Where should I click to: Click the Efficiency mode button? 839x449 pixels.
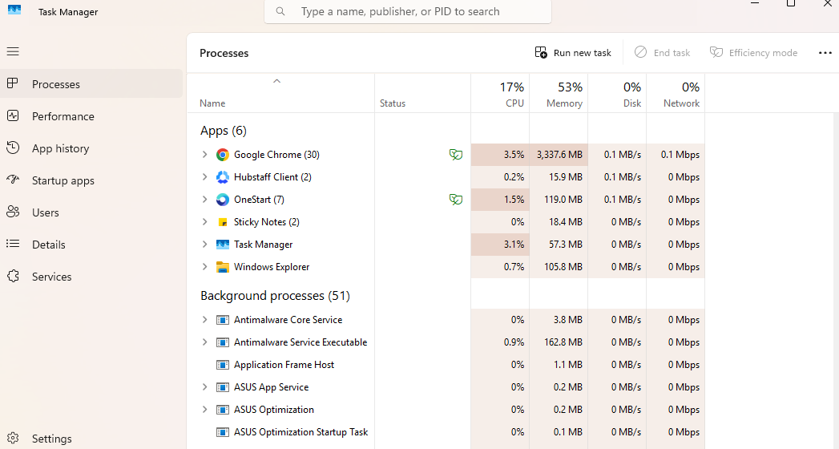point(753,53)
